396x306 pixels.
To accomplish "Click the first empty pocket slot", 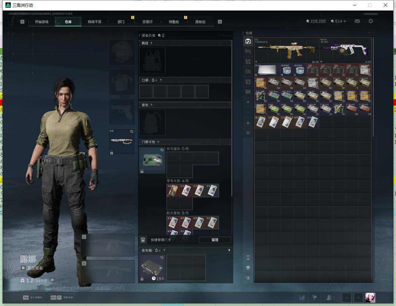I will tap(146, 91).
